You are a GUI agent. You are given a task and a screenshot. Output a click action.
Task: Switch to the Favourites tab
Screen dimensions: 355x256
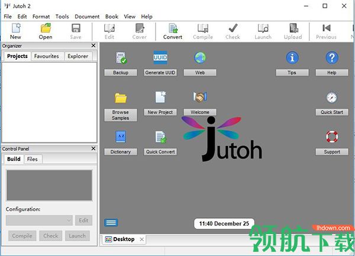click(x=46, y=56)
